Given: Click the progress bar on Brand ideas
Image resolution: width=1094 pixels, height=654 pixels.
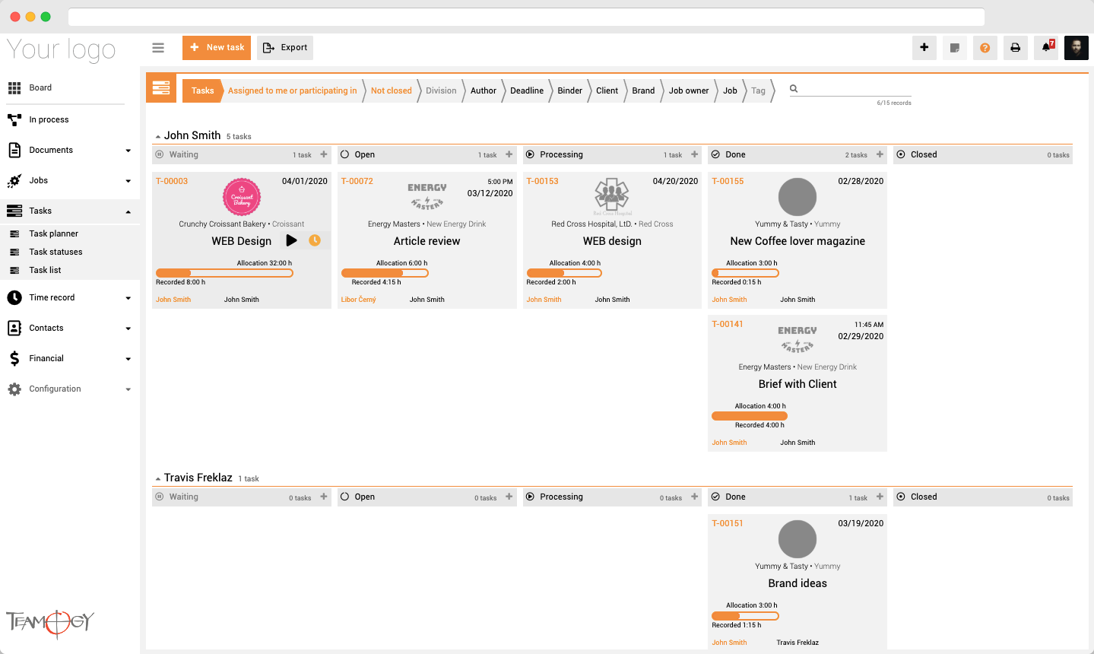Looking at the screenshot, I should 745,615.
